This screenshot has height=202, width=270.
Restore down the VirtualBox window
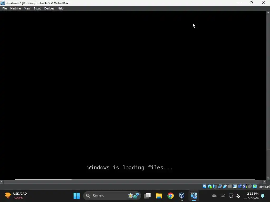point(251,3)
